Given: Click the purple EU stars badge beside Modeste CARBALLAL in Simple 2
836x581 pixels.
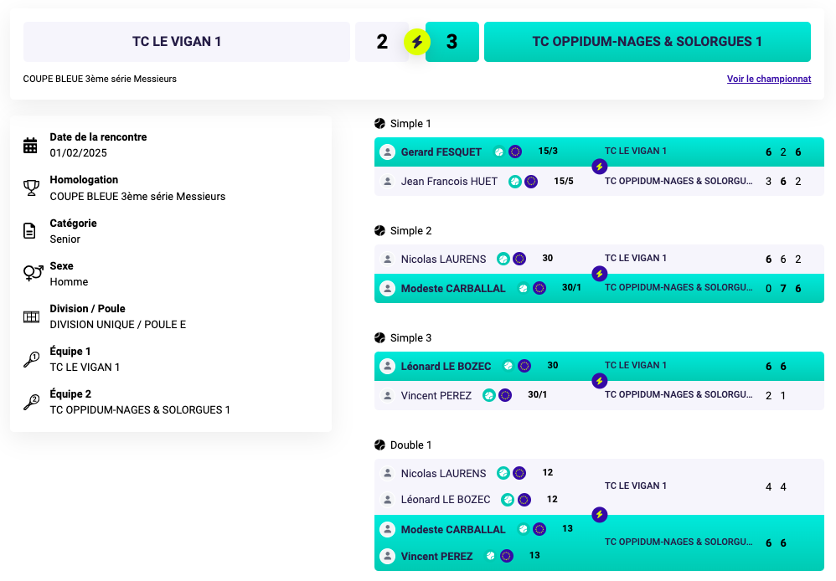Looking at the screenshot, I should [539, 288].
